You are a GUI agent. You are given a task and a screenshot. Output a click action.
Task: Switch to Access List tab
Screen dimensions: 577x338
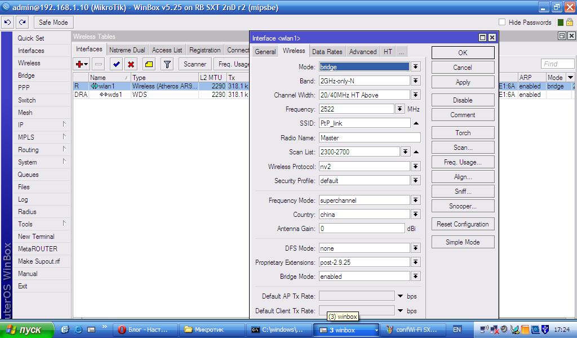(167, 50)
